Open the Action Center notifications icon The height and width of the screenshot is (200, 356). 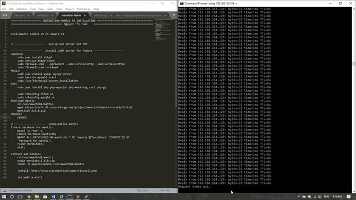349,197
